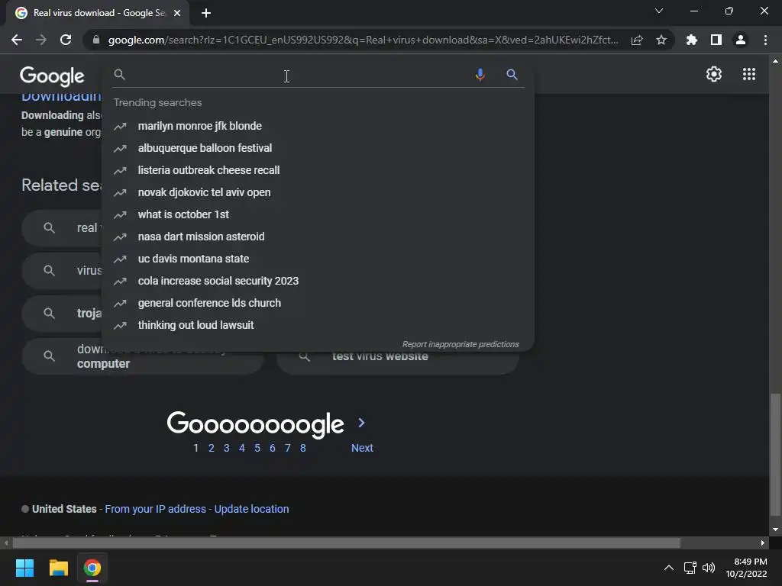Open the volume tray icon
The image size is (782, 586).
[708, 568]
